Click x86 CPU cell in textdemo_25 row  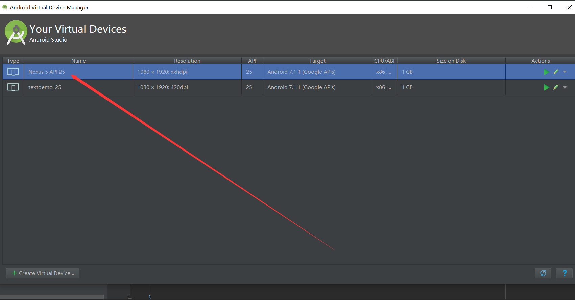click(384, 87)
